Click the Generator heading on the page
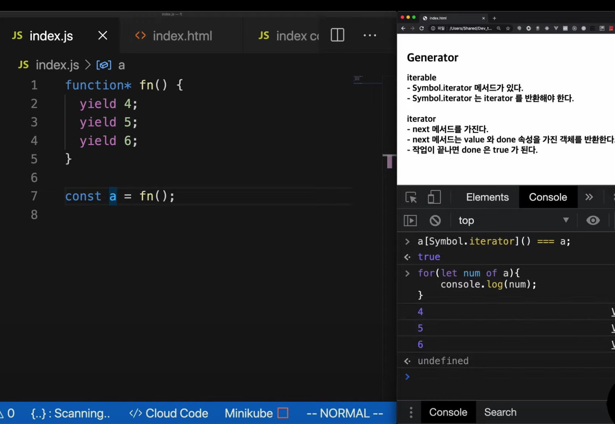 [x=433, y=58]
